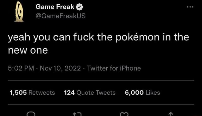Tap the reply speech bubble icon
Viewport: 202px width, 116px height.
31,114
